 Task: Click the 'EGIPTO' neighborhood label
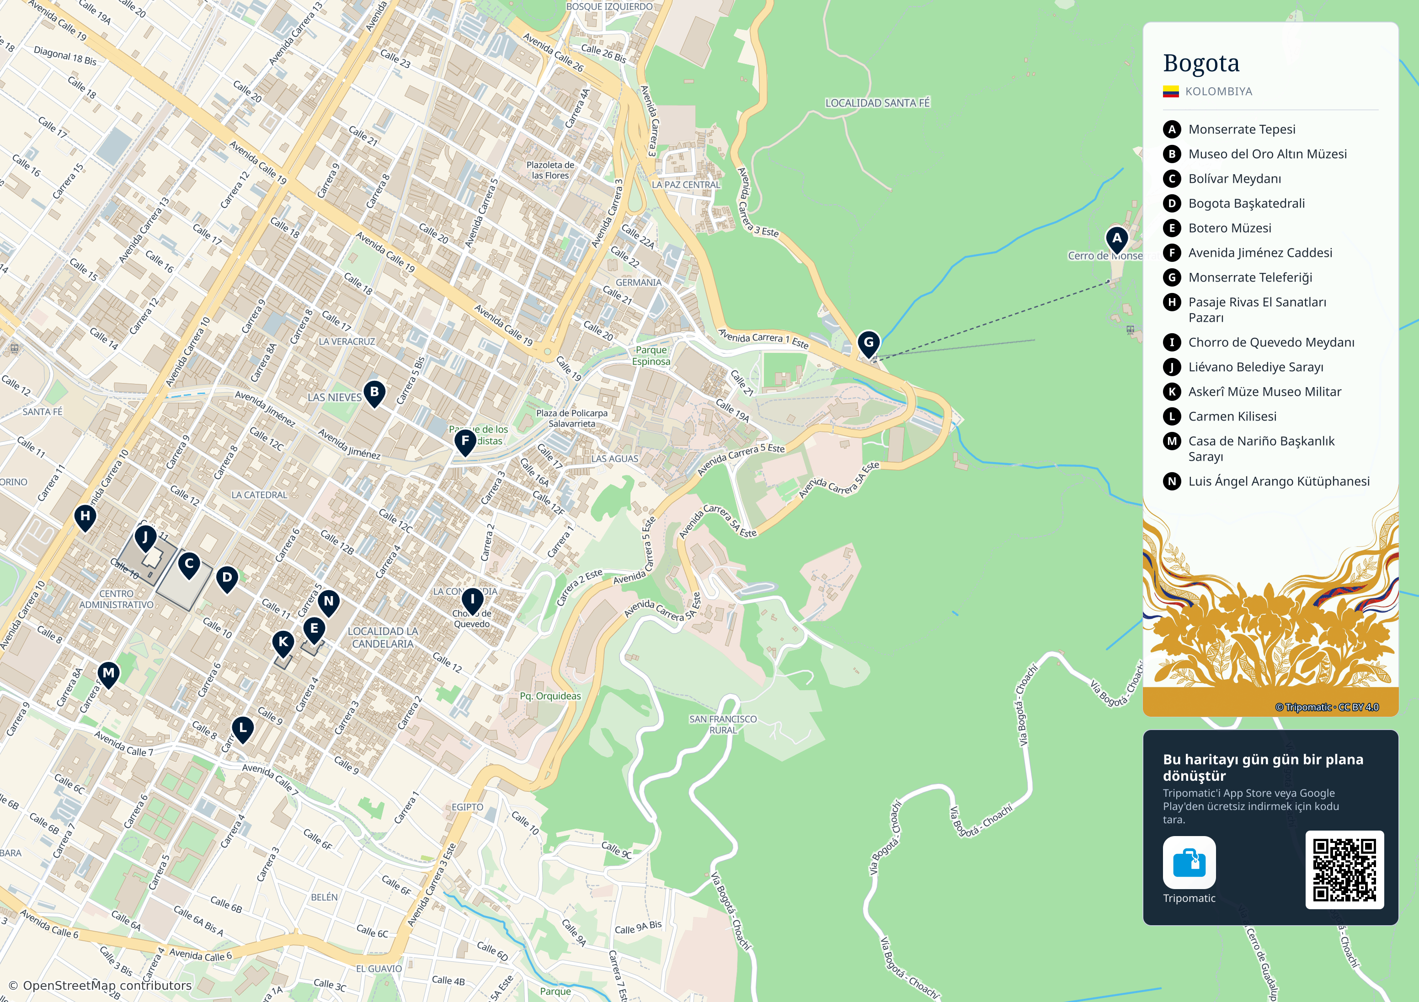467,807
